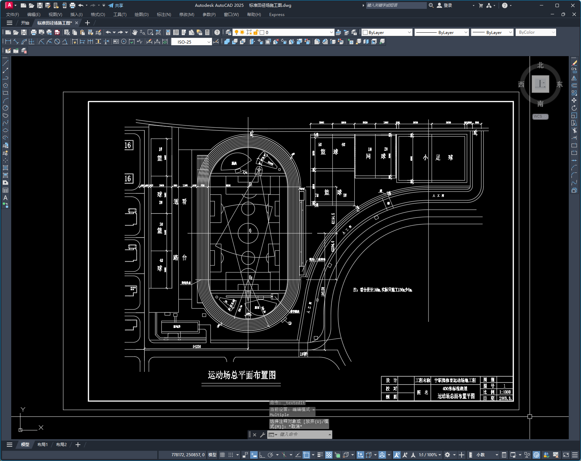Viewport: 581px width, 461px height.
Task: Click the 模型 status bar button
Action: tap(212, 455)
